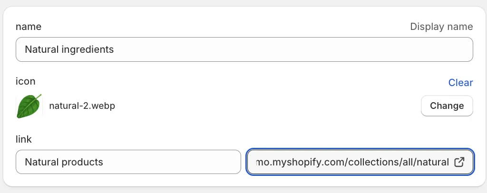
Task: Click the natural-2.webp file name
Action: point(82,106)
